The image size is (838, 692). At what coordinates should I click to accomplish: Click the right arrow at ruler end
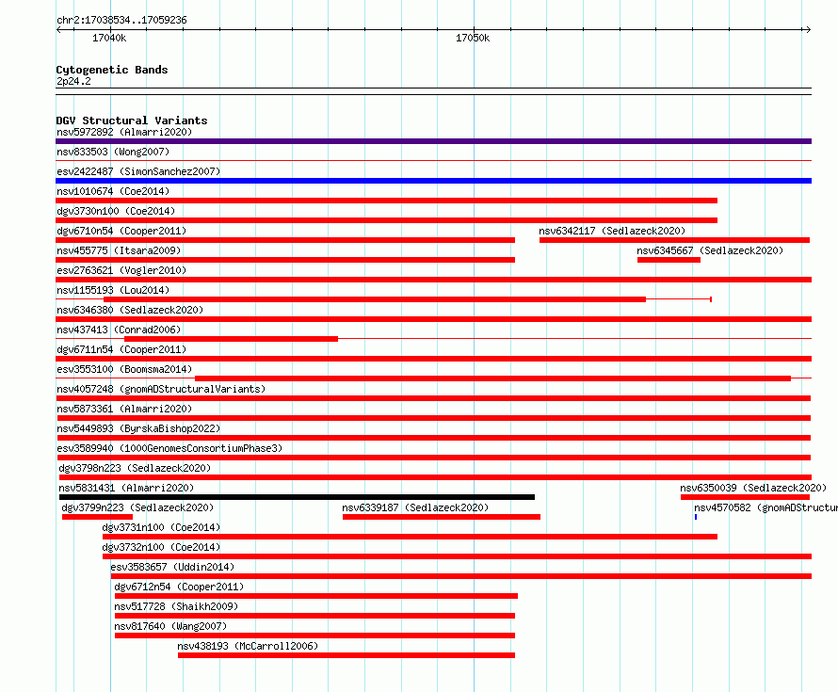coord(808,30)
